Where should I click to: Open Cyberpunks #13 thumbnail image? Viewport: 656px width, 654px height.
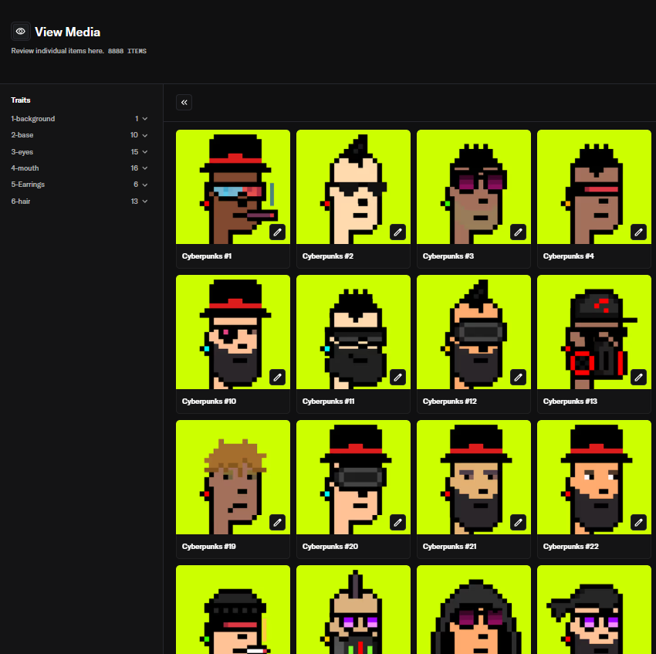(594, 332)
